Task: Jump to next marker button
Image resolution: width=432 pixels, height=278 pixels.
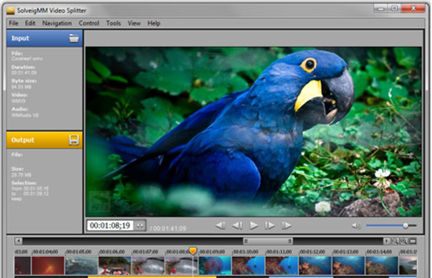Action: click(x=286, y=226)
